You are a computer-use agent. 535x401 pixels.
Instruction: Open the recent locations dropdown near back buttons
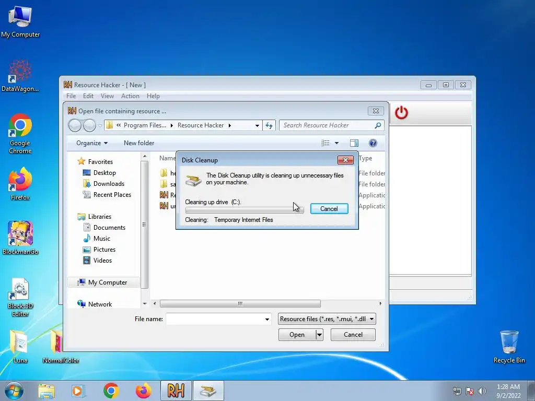(100, 125)
